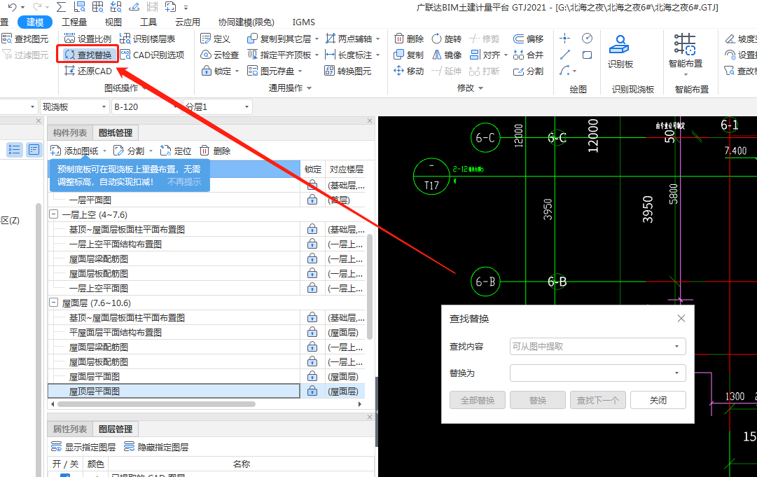Click 查找图元 tool
757x477 pixels.
pyautogui.click(x=25, y=39)
